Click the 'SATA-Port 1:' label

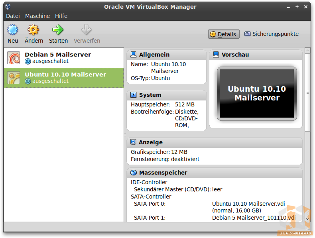(x=150, y=218)
